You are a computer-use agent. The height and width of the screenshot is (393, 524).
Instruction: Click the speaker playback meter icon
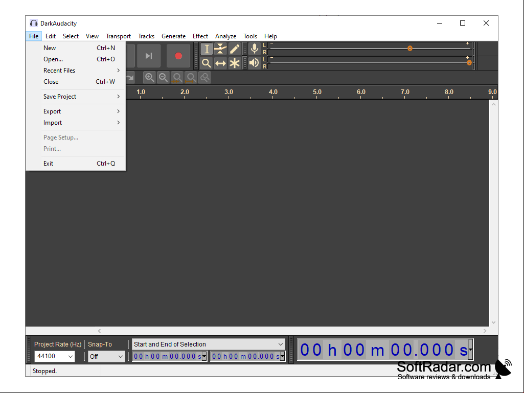pyautogui.click(x=254, y=63)
